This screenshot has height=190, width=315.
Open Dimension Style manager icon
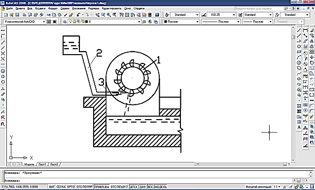[204, 15]
